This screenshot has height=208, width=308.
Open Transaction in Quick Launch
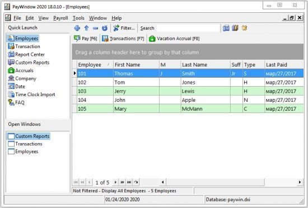(x=24, y=46)
